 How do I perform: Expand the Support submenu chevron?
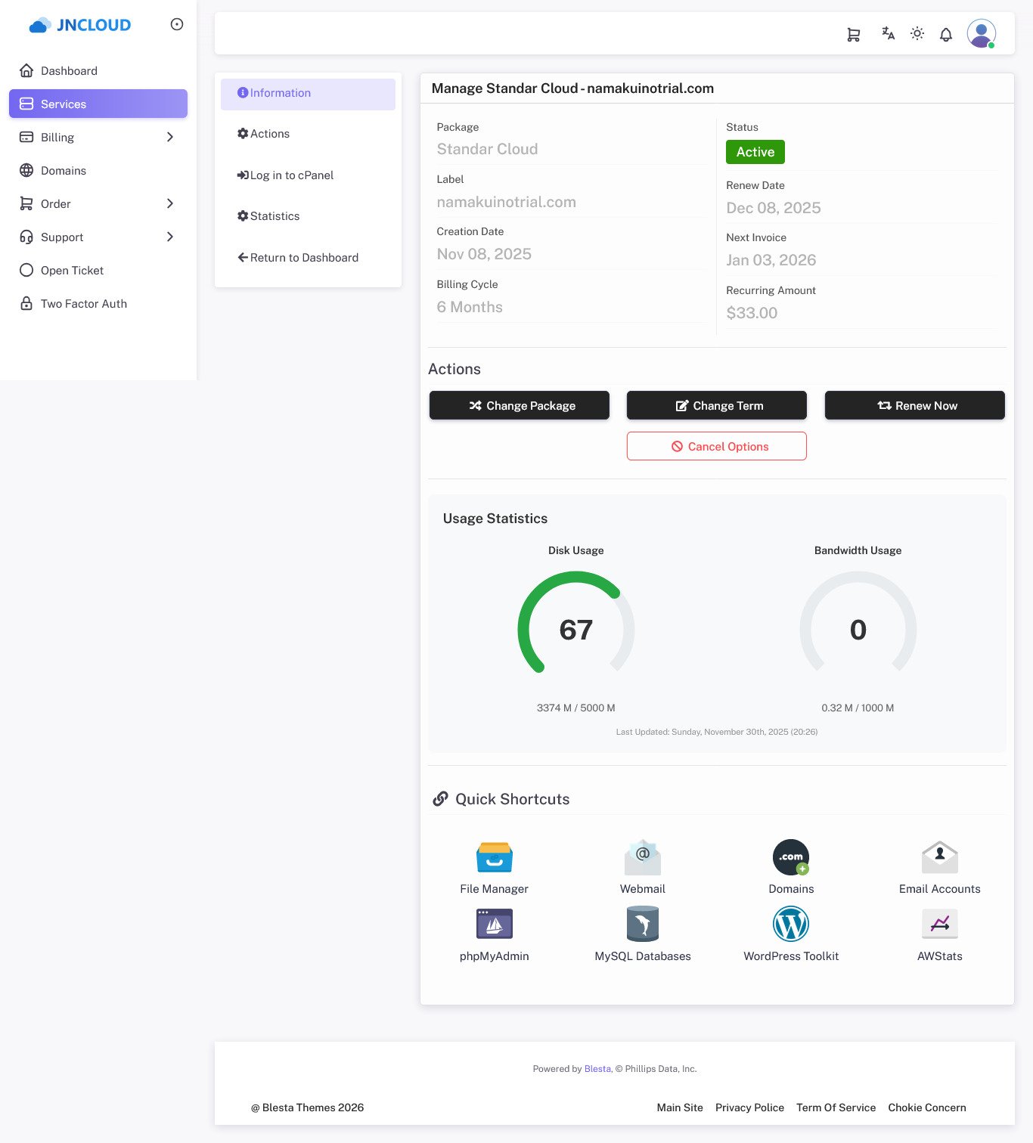[x=170, y=237]
